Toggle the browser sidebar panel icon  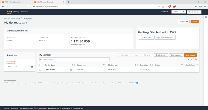point(196,6)
